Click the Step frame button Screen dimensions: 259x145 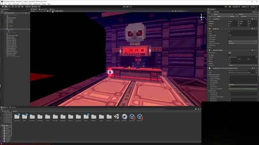(131, 7)
